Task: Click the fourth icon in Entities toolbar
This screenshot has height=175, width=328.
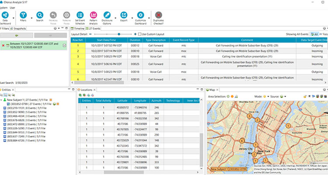Action: (14, 95)
